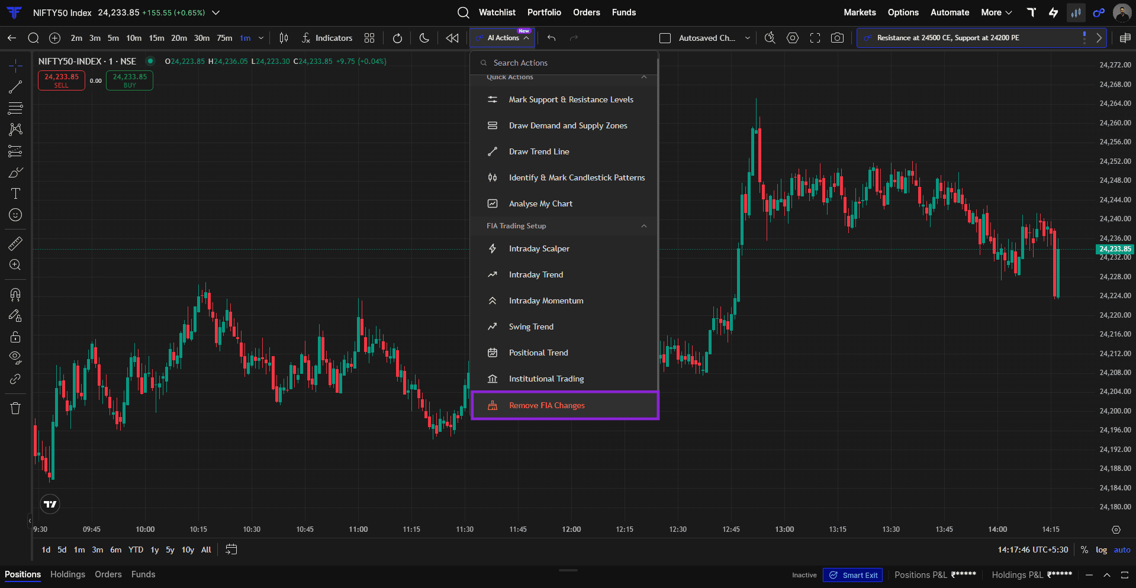This screenshot has width=1136, height=588.
Task: Toggle hide all drawings eye icon
Action: click(x=15, y=357)
